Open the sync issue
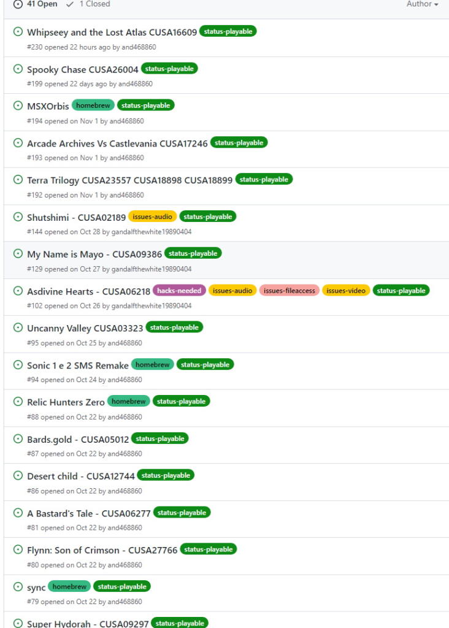Image resolution: width=449 pixels, height=628 pixels. (x=36, y=588)
